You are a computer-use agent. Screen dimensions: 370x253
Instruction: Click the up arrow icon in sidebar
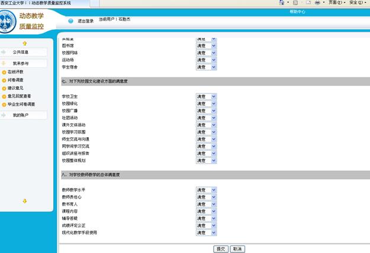pyautogui.click(x=24, y=43)
